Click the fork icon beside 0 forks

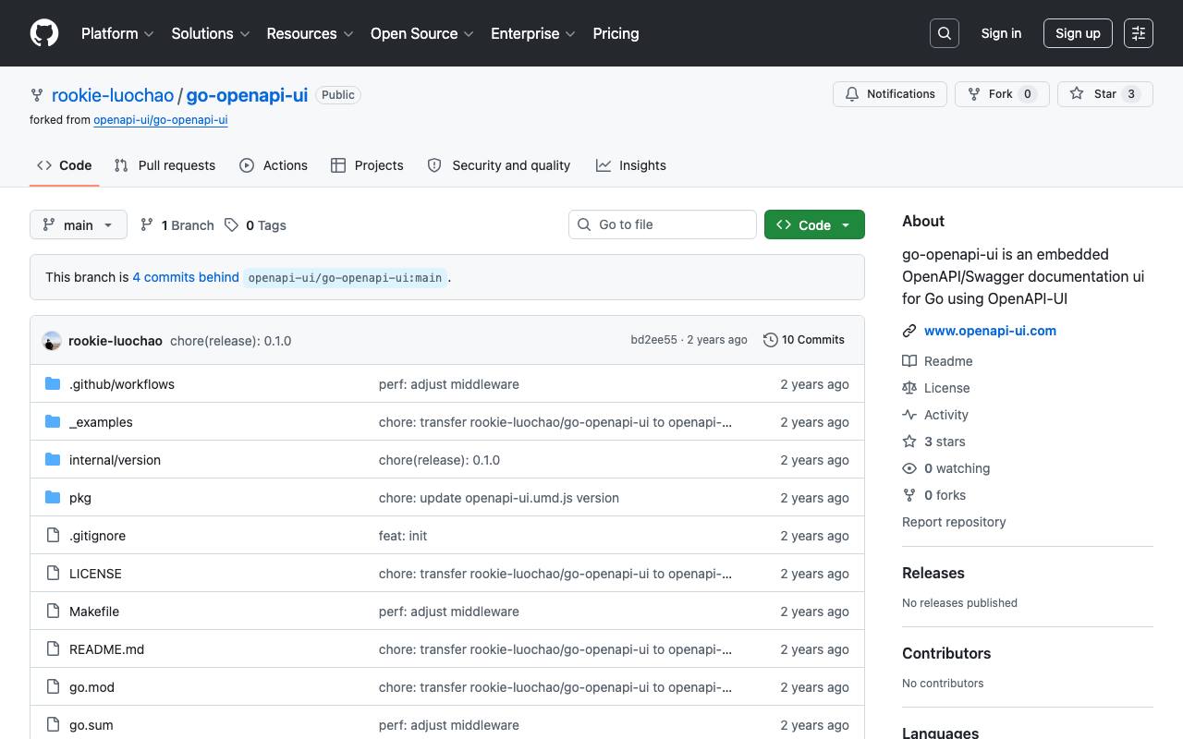coord(909,495)
